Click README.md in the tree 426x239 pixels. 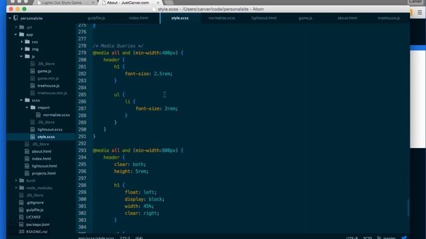(37, 232)
